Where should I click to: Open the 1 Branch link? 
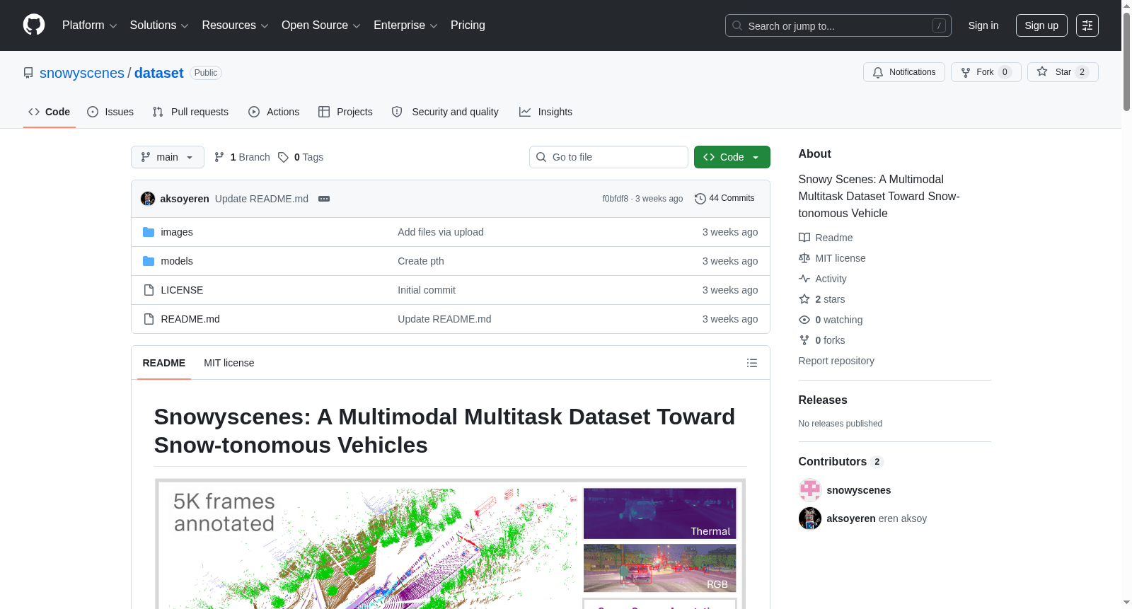[x=242, y=157]
